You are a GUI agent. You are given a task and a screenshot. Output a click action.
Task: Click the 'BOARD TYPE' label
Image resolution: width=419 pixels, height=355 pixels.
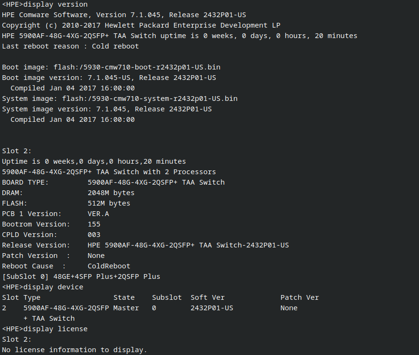25,182
